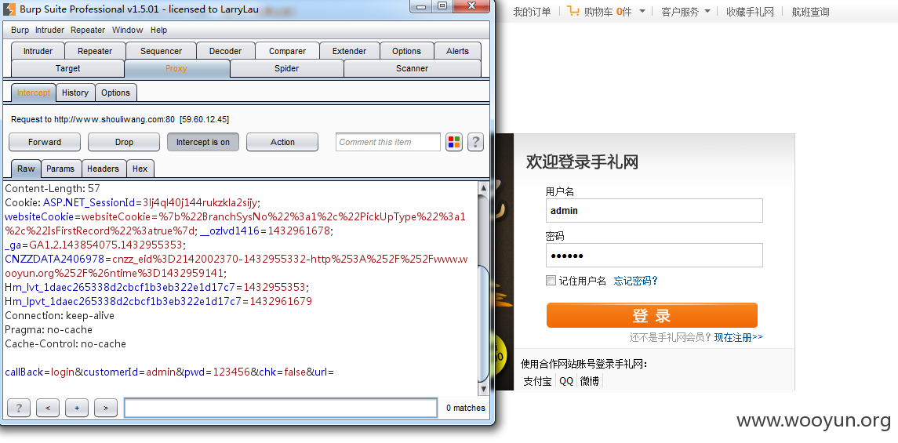Open the Intruder menu in menu bar
The image size is (898, 443).
click(x=50, y=30)
